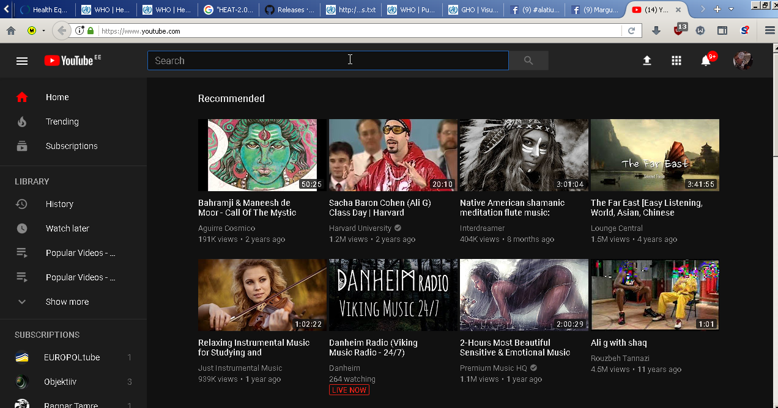This screenshot has height=408, width=778.
Task: Go to Trending in the sidebar
Action: (x=62, y=122)
